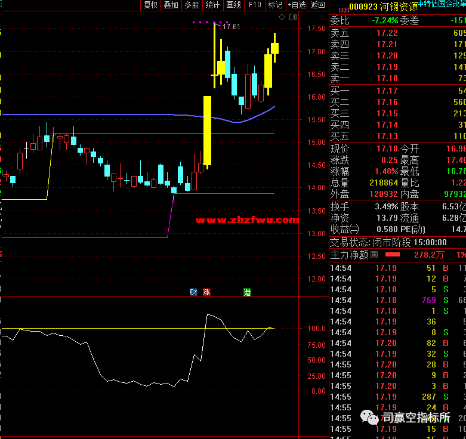Click 卖一 price 17.18
This screenshot has height=439, width=466.
click(x=387, y=78)
